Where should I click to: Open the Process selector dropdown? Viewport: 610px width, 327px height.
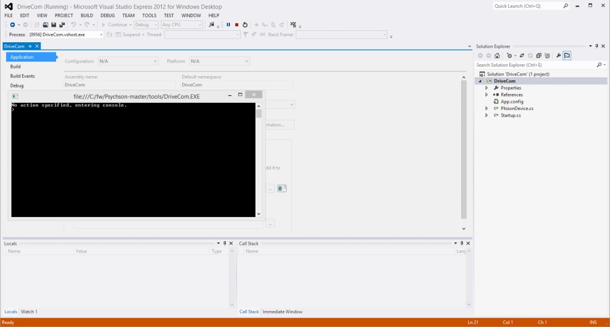[101, 35]
